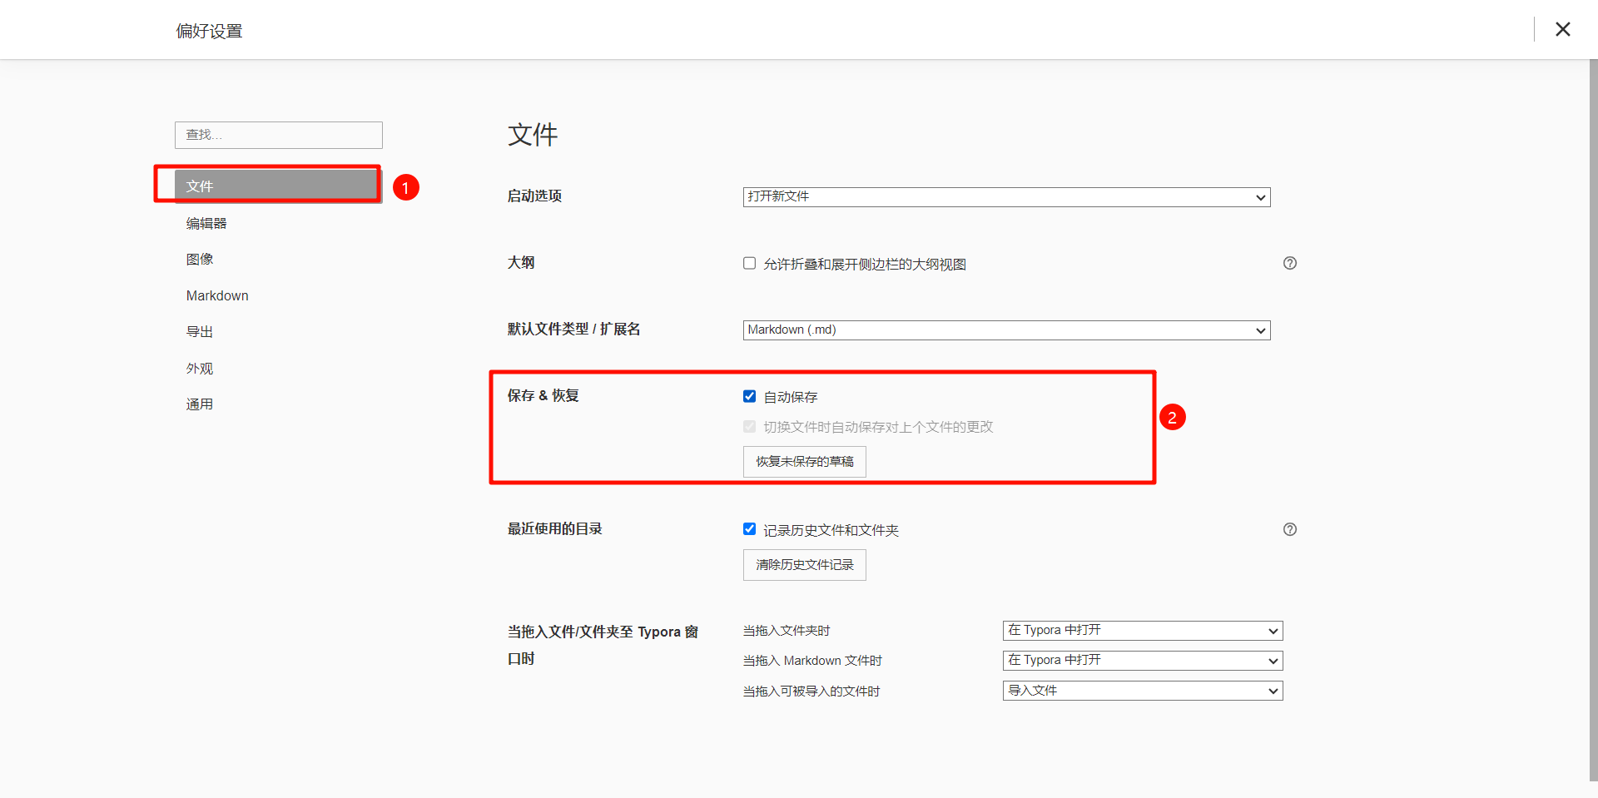This screenshot has height=798, width=1598.
Task: Click the 大纲 section label
Action: 521,262
